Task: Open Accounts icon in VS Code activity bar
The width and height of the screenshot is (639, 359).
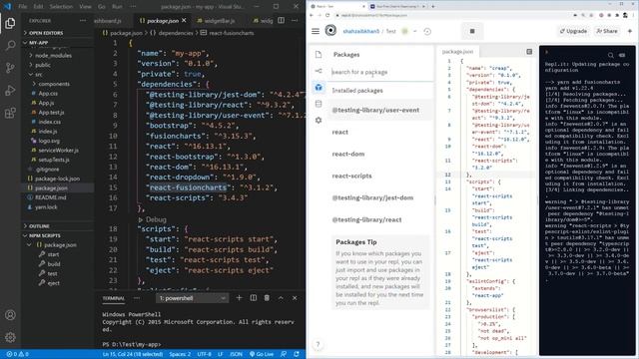Action: point(10,315)
